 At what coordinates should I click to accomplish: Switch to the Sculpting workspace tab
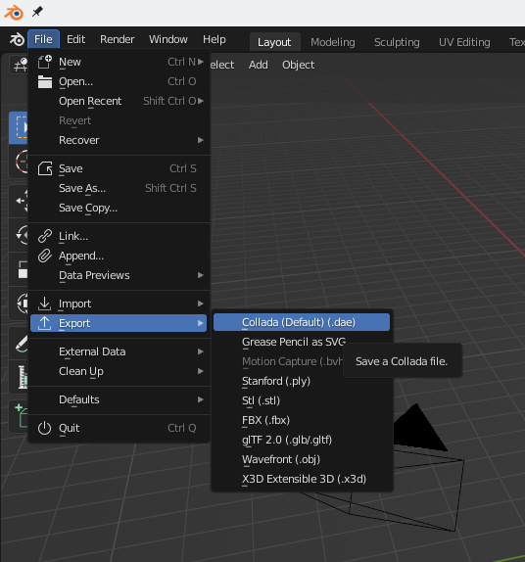(x=397, y=42)
